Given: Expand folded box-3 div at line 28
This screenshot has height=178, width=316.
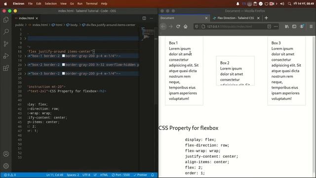Looking at the screenshot, I should [25, 74].
